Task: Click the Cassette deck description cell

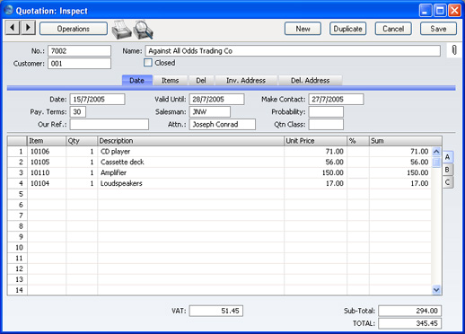Action: 190,162
